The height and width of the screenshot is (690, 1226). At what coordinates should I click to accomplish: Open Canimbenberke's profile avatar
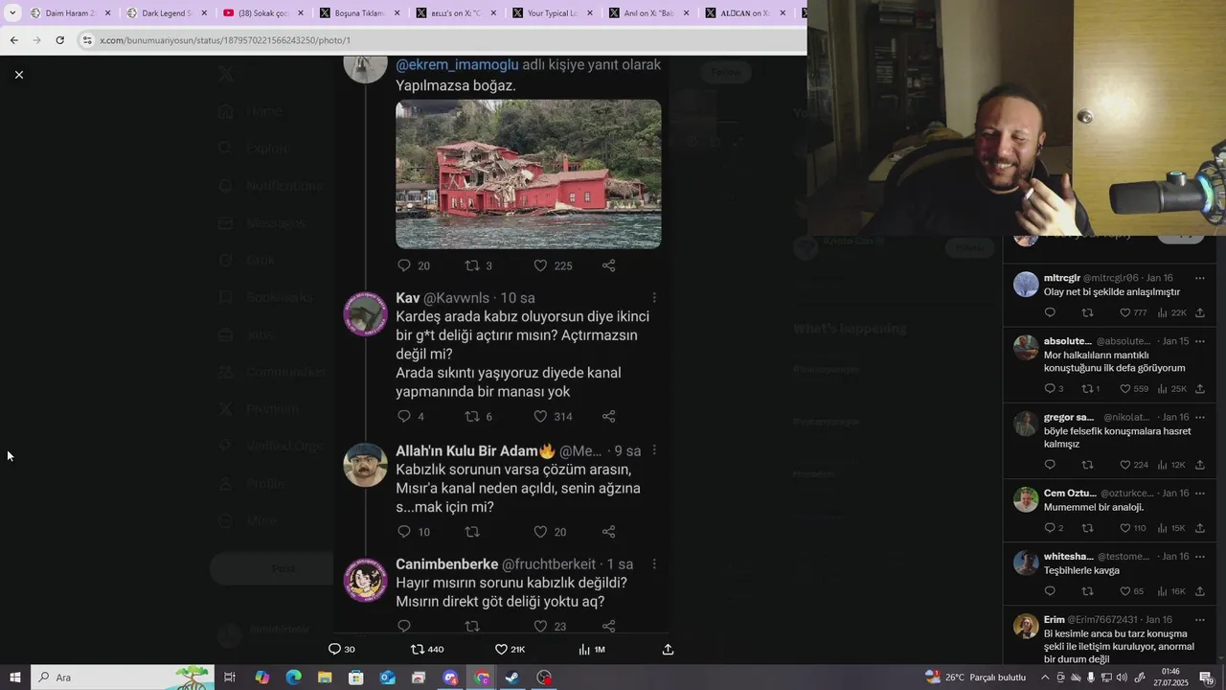[x=365, y=580]
